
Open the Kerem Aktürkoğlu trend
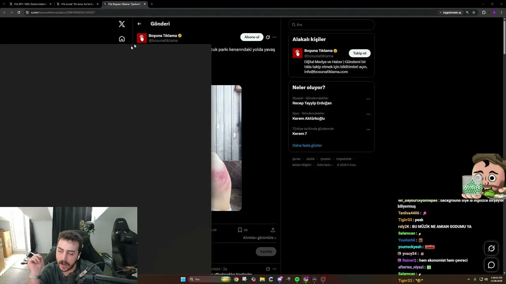pyautogui.click(x=308, y=118)
